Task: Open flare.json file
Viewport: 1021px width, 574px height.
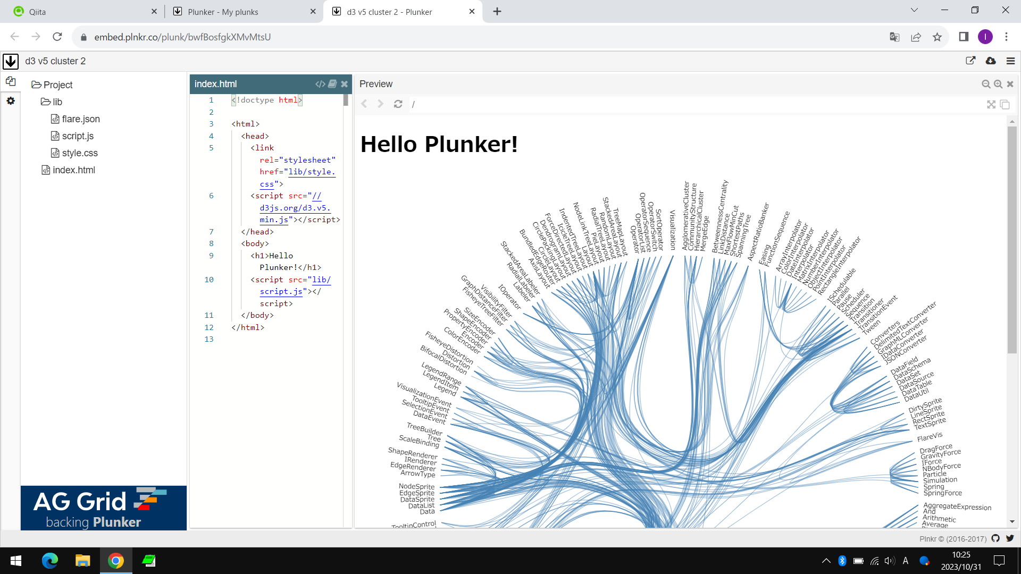Action: 80,119
